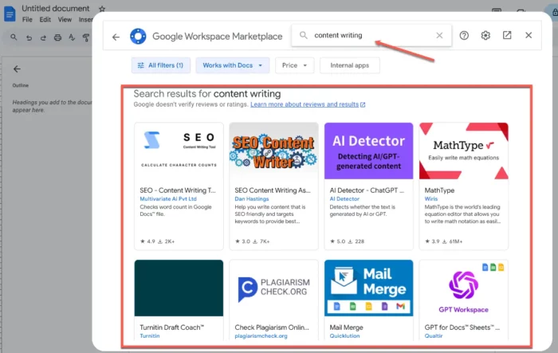Click title Turnitin Draft Coach
The width and height of the screenshot is (558, 353).
[x=171, y=328]
